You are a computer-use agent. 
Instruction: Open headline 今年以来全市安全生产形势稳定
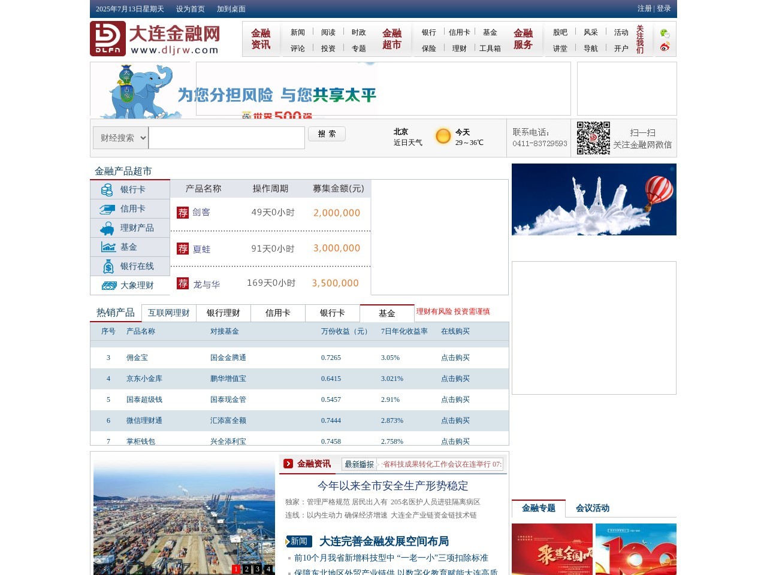coord(392,486)
